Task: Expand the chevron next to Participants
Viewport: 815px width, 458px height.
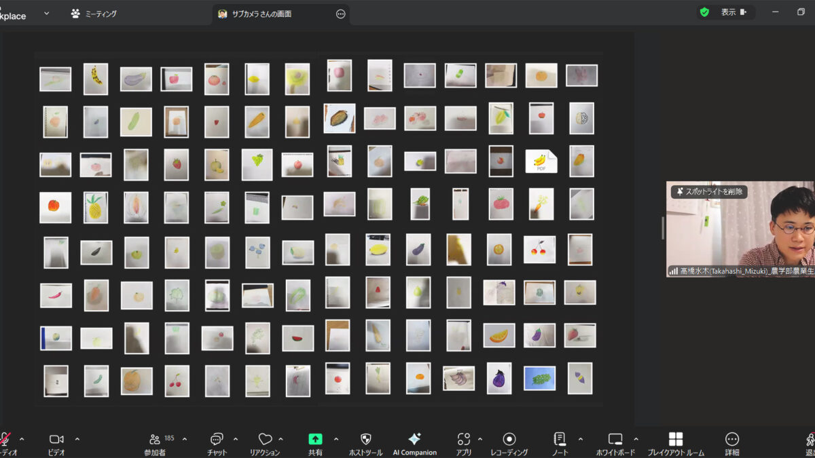Action: [185, 439]
